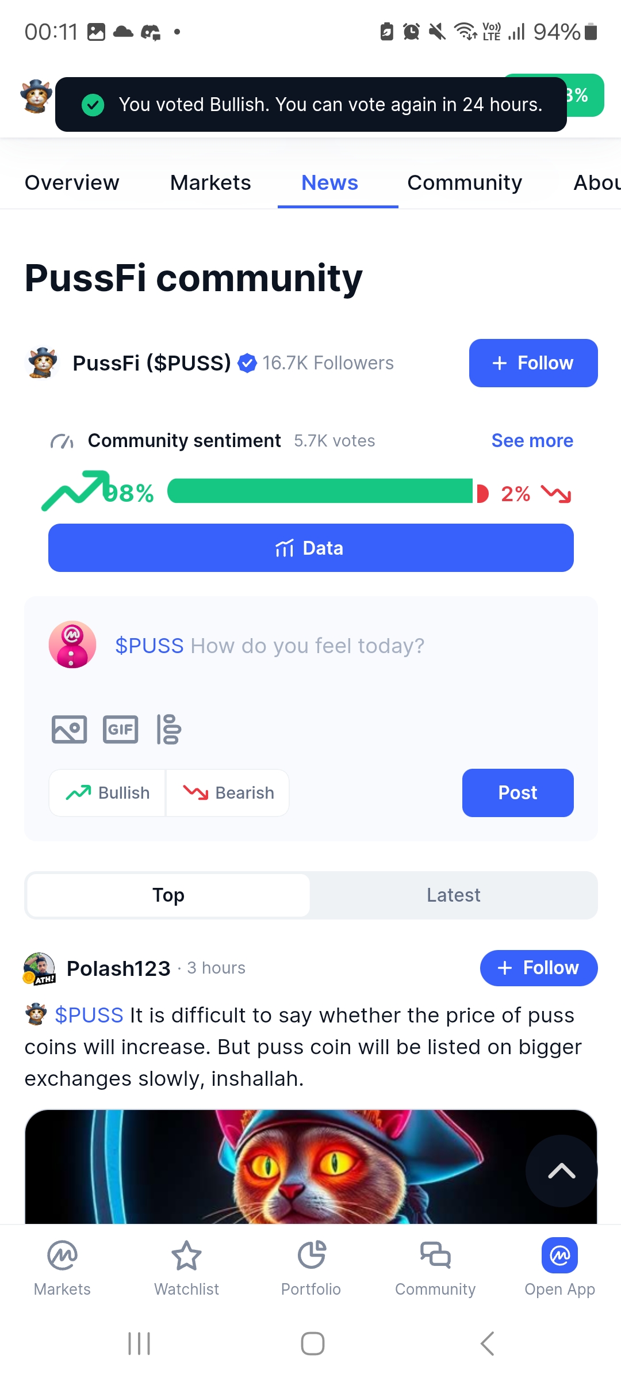Open the GIF picker icon
The width and height of the screenshot is (621, 1381).
click(x=120, y=730)
